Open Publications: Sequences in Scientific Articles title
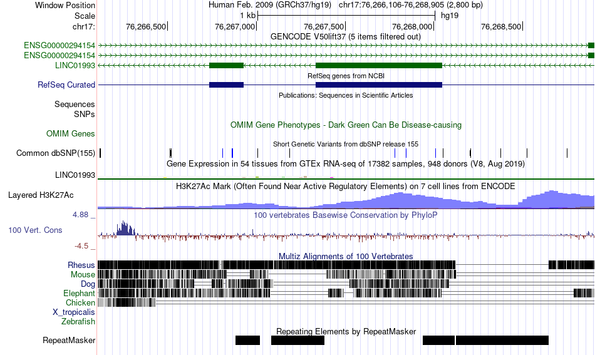The width and height of the screenshot is (595, 355). [x=346, y=95]
